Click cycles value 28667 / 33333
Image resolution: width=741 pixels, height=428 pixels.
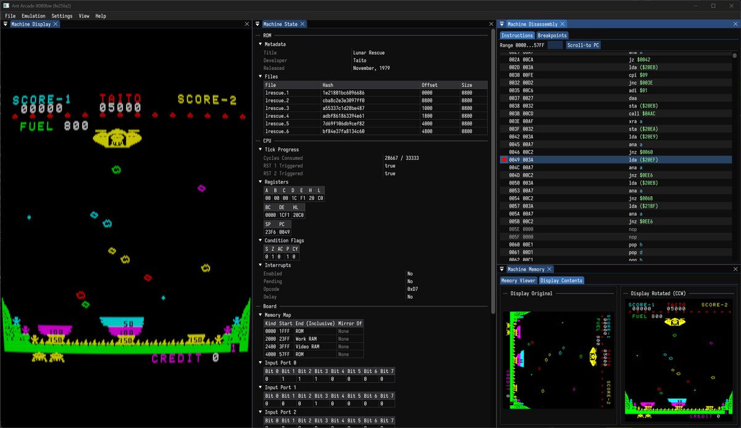coord(401,158)
